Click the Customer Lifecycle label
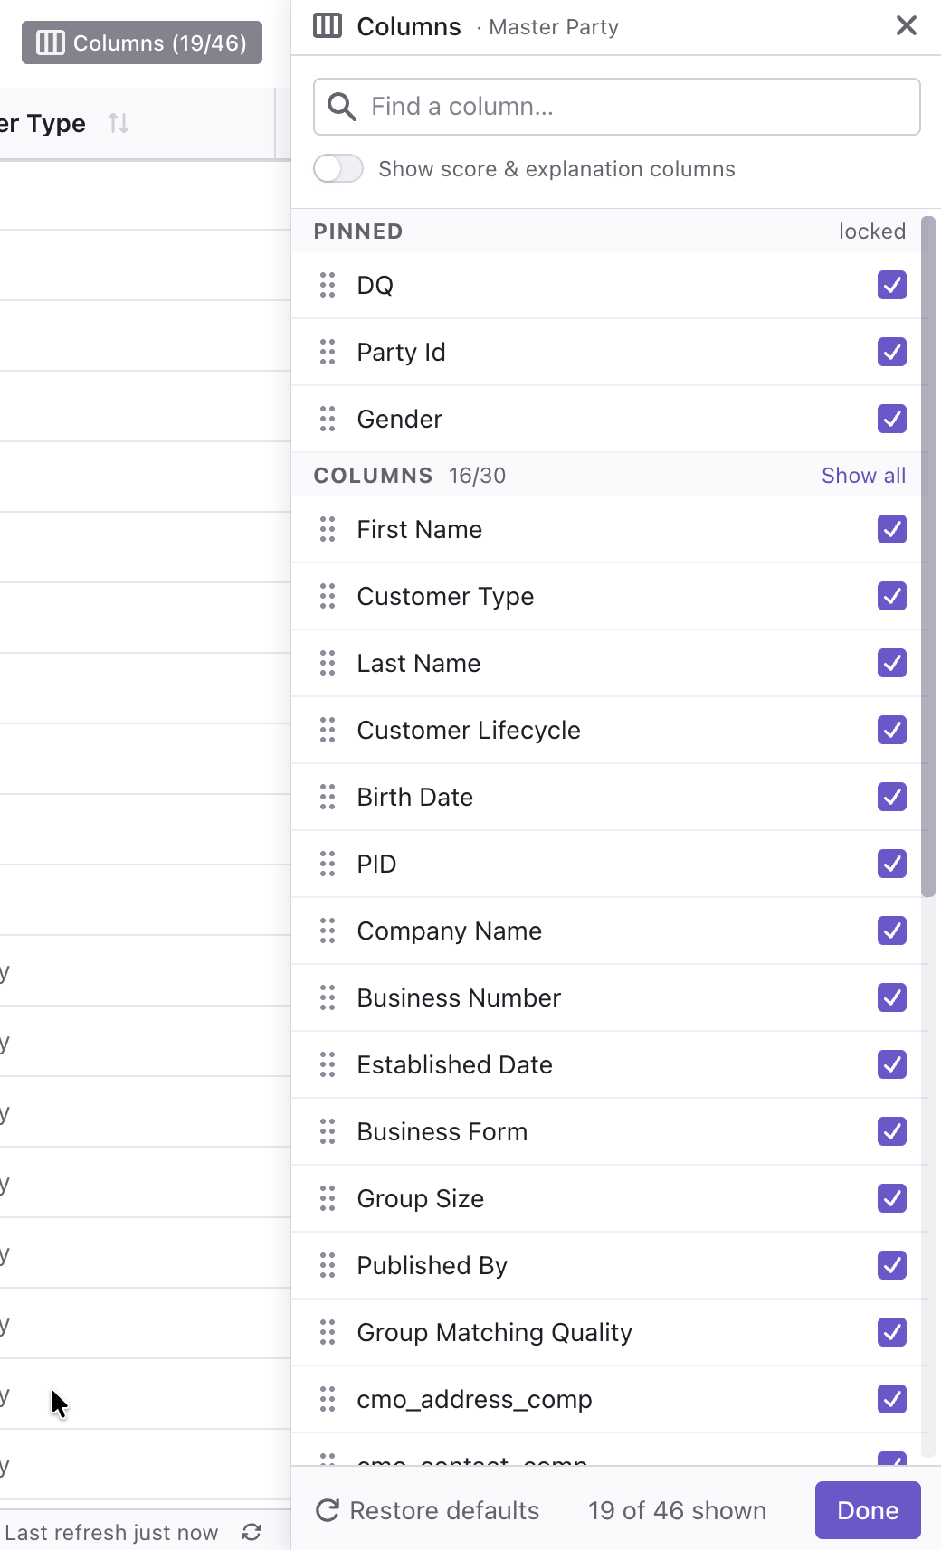Screen dimensions: 941x1550 [469, 730]
